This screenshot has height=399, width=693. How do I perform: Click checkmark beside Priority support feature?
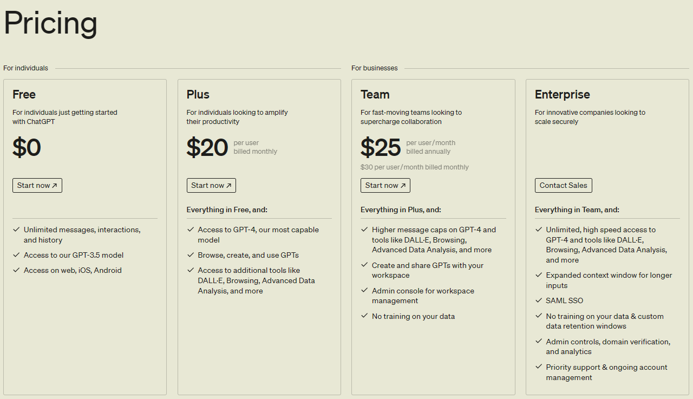[539, 367]
